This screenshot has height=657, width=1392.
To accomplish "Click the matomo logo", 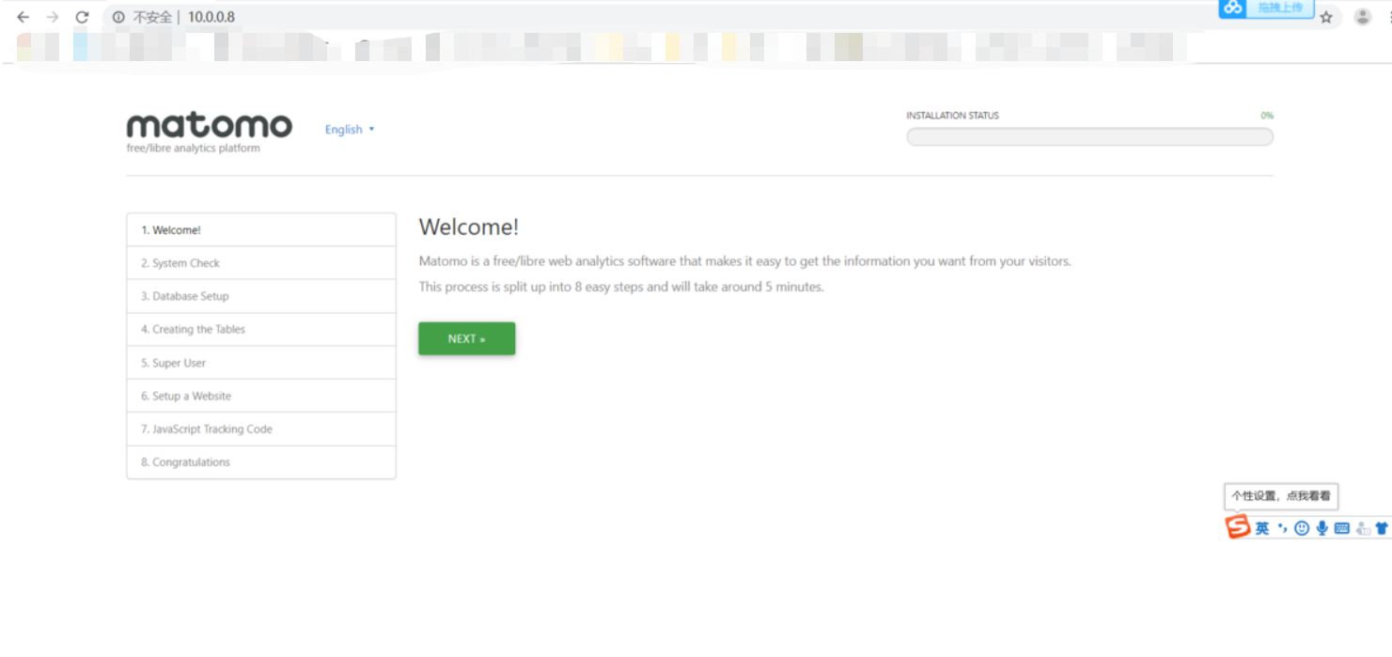I will tap(209, 126).
